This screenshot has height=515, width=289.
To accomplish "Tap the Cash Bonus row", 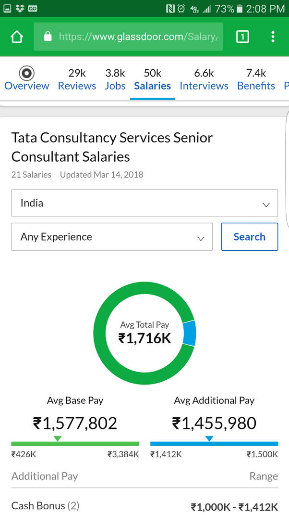I will 144,506.
